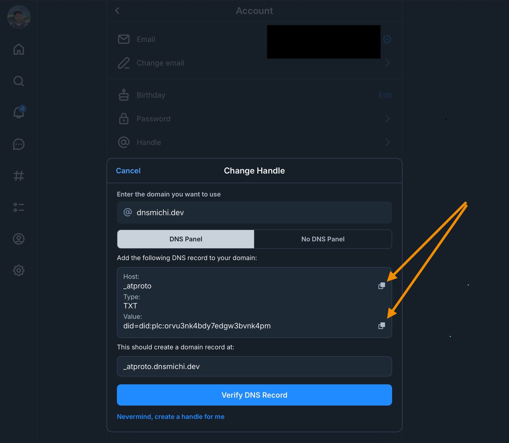The image size is (509, 443).
Task: Copy the did=did:plc value
Action: pyautogui.click(x=381, y=326)
